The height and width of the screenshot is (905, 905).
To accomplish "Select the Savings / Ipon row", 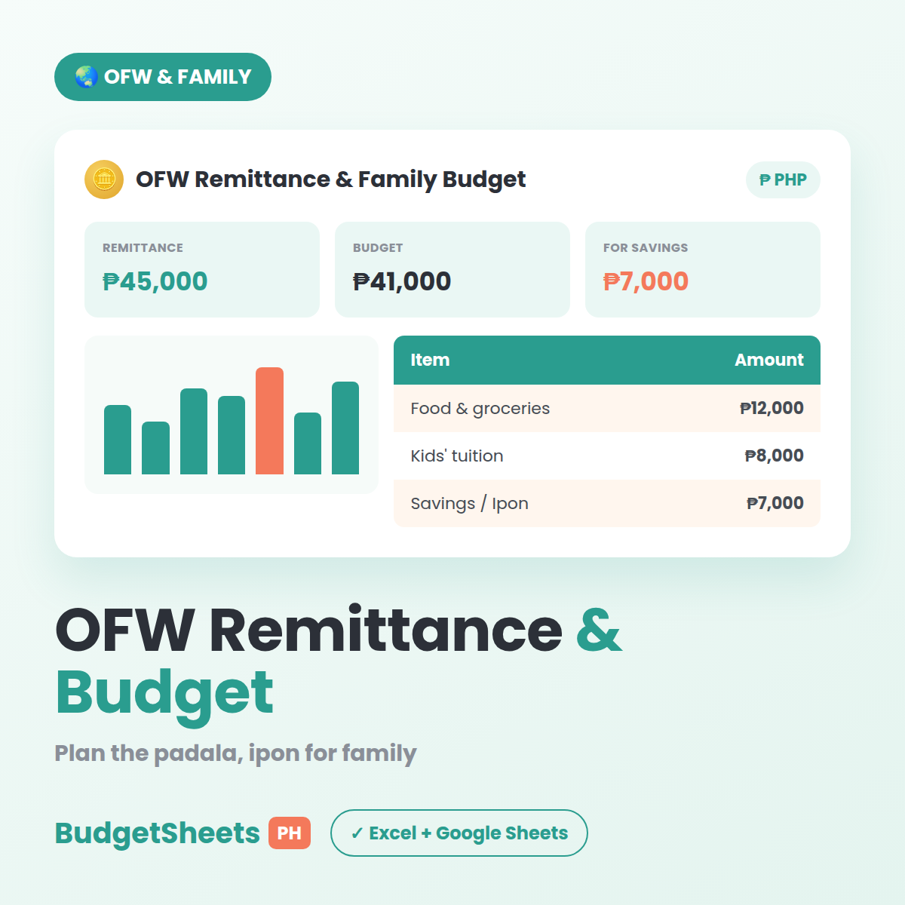I will (x=607, y=503).
